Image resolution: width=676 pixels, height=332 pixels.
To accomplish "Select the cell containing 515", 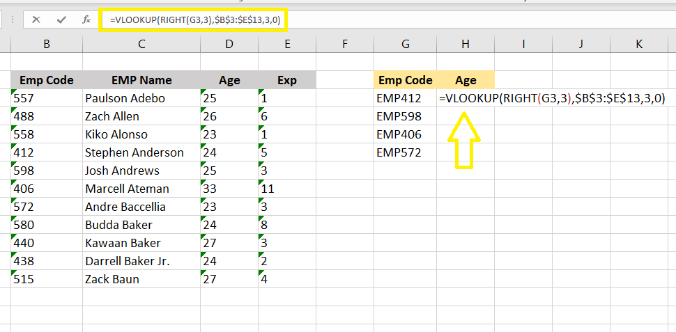I will (47, 279).
